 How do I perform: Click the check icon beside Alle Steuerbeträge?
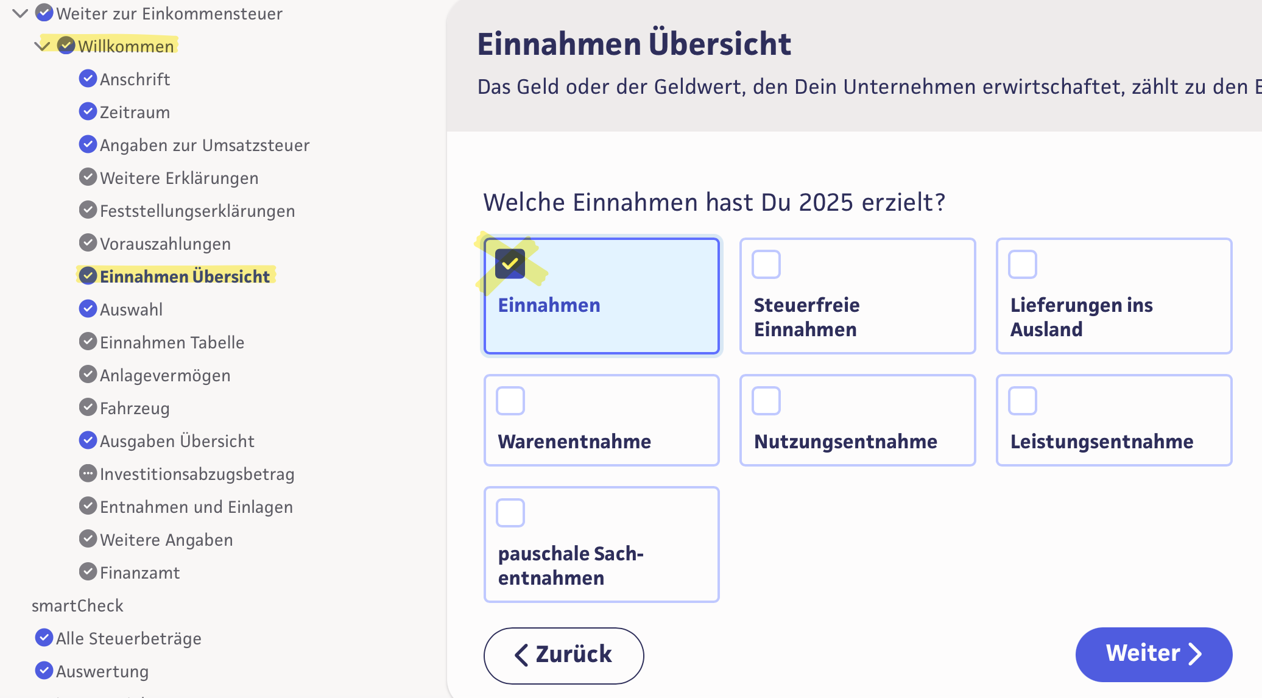click(x=44, y=638)
